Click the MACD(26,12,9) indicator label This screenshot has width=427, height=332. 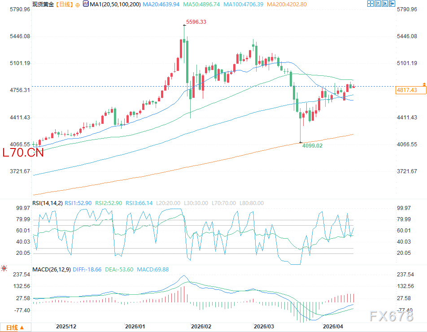click(x=52, y=269)
